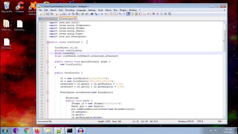Open the user-defined language dialog icon
Viewport: 238px width, 134px height.
[x=132, y=14]
